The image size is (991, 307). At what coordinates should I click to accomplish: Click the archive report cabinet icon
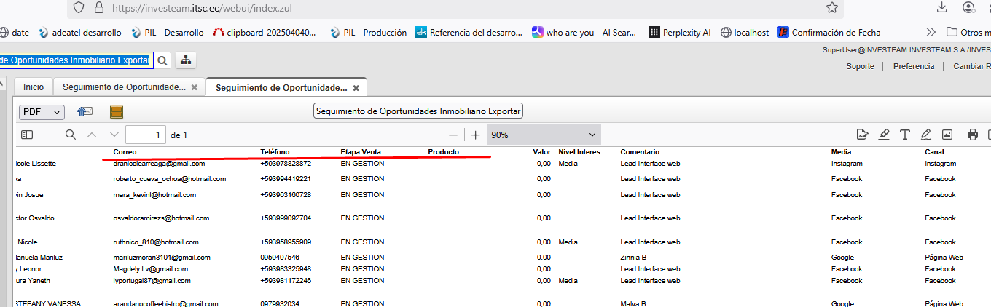117,112
